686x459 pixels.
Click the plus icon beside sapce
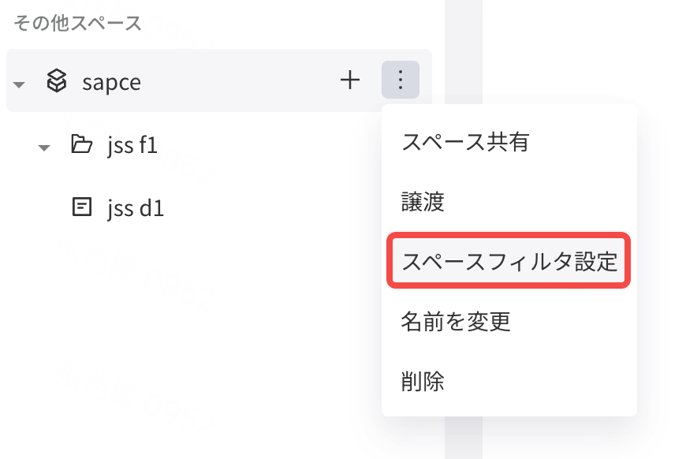pos(350,80)
